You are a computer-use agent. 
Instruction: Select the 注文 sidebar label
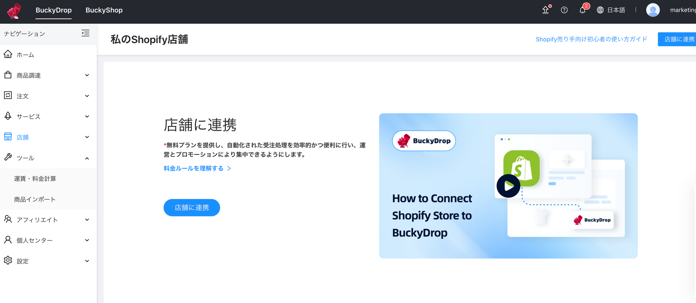tap(23, 96)
